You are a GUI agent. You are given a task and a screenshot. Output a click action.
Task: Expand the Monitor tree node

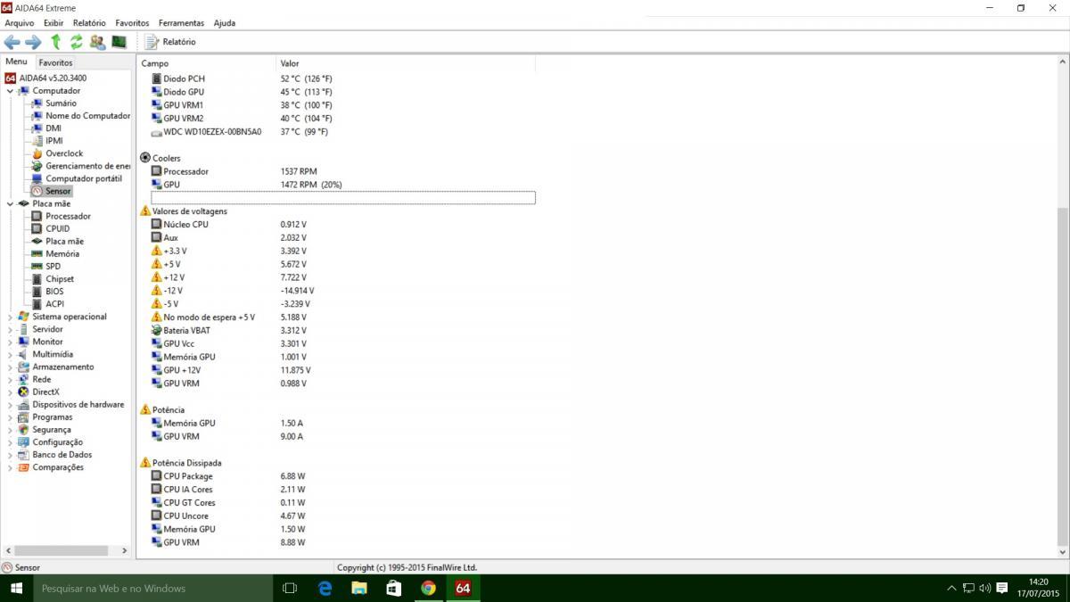coord(10,342)
